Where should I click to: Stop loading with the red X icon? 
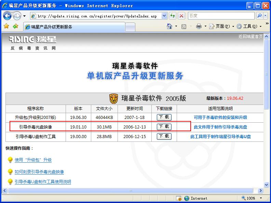pyautogui.click(x=181, y=16)
